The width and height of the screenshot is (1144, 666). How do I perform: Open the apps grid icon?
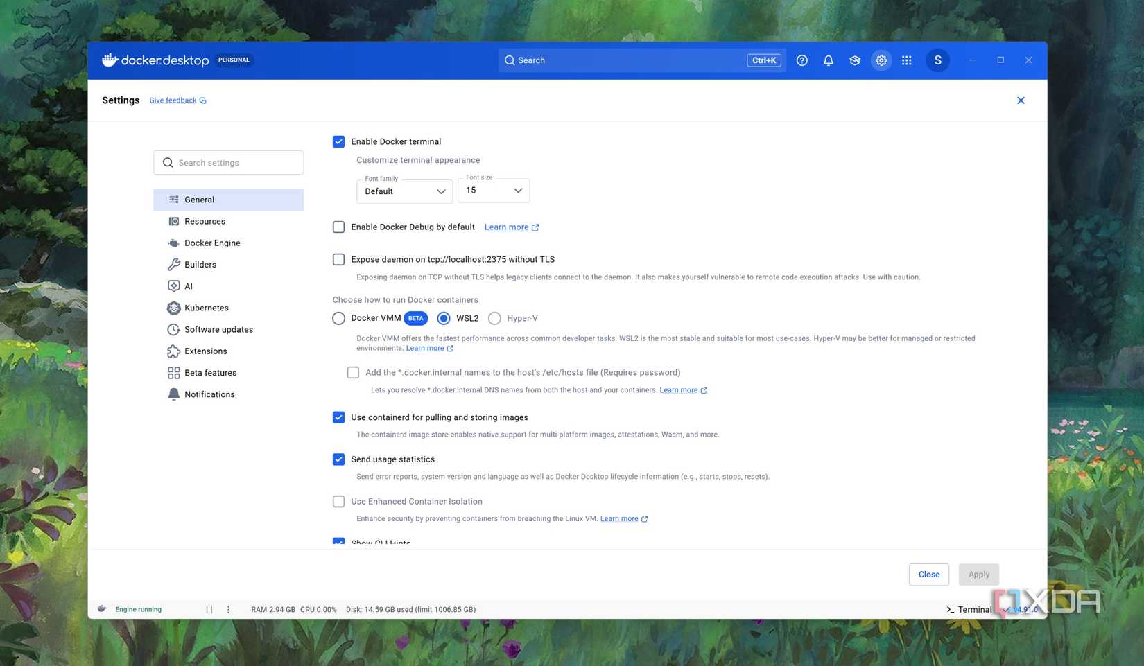(907, 60)
